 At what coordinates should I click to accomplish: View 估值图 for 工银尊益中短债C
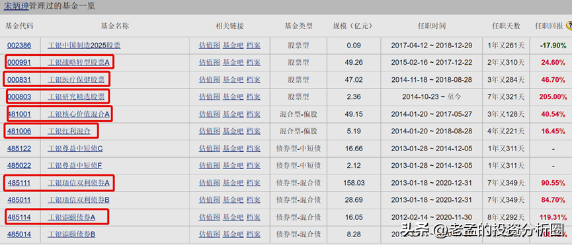click(210, 149)
